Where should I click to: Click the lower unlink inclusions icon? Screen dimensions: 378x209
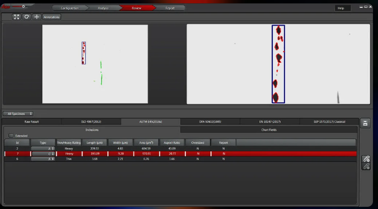click(366, 166)
